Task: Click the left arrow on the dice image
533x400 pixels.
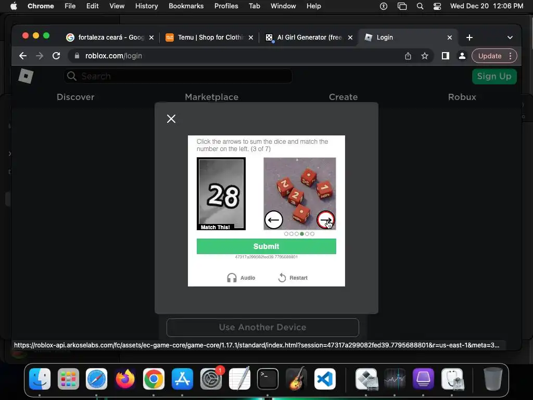Action: point(274,220)
